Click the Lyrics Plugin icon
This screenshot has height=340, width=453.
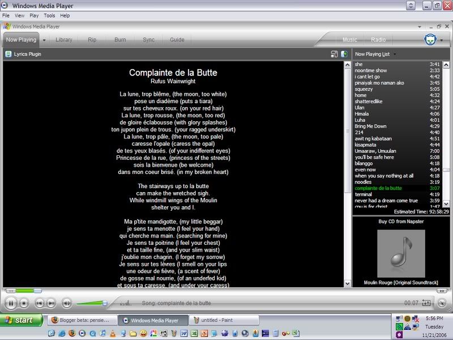coord(8,54)
